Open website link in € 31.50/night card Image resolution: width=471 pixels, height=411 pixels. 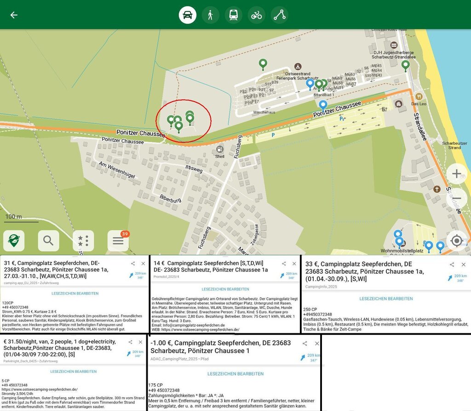[x=40, y=389]
